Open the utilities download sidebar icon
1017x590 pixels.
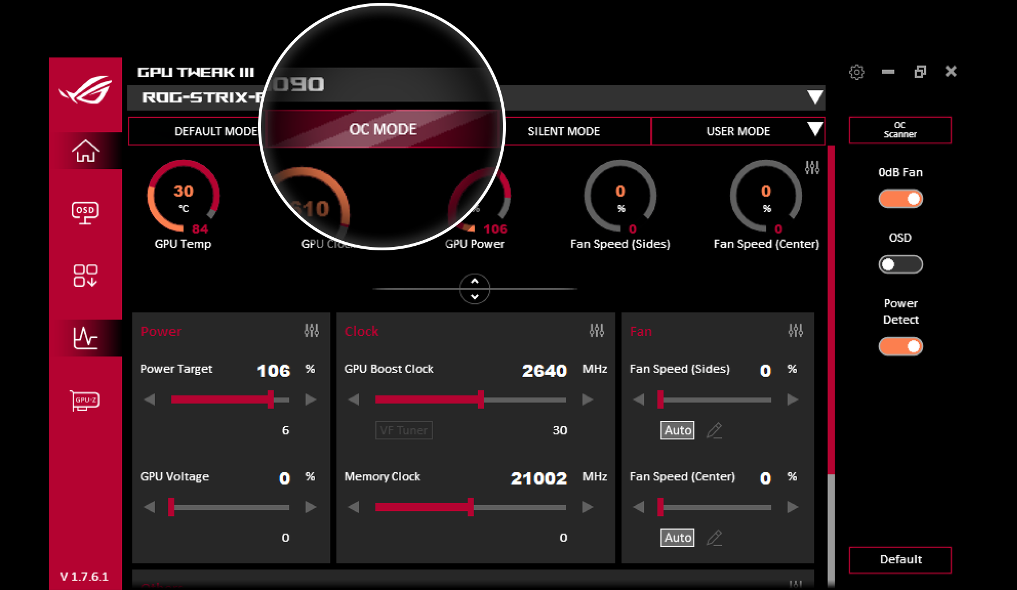[85, 275]
